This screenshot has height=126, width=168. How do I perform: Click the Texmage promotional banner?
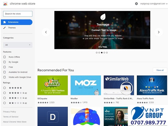tap(102, 30)
